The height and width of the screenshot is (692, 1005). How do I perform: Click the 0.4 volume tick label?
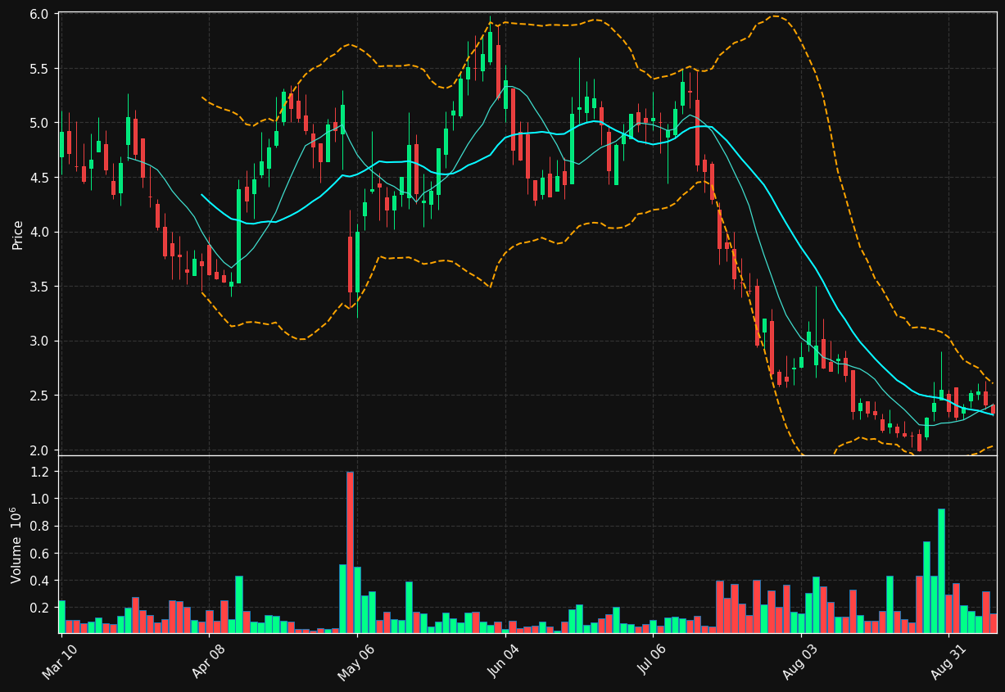40,581
